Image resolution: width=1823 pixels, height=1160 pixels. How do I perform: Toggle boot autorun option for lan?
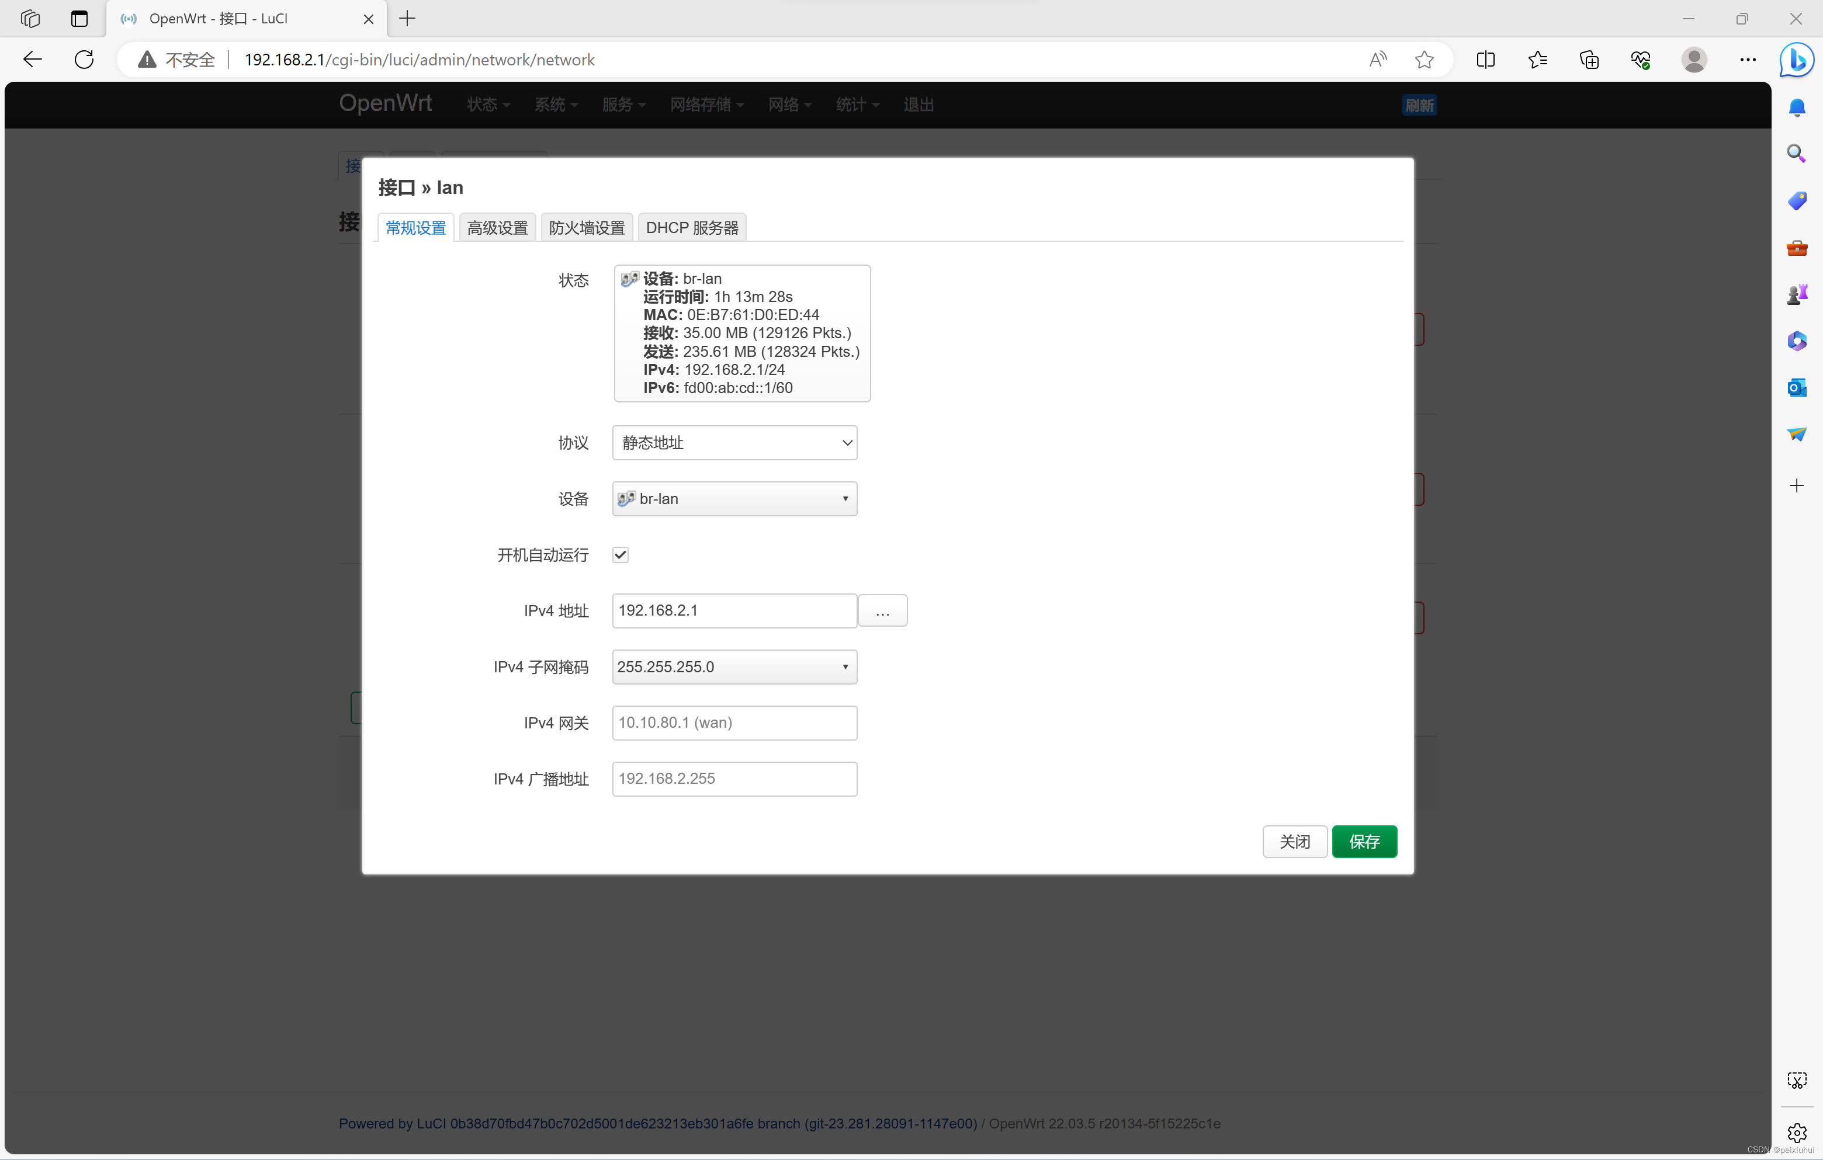pos(621,555)
